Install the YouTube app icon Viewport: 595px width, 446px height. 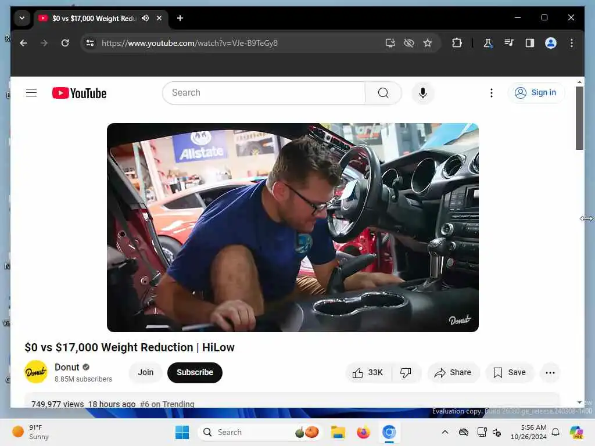[x=390, y=43]
